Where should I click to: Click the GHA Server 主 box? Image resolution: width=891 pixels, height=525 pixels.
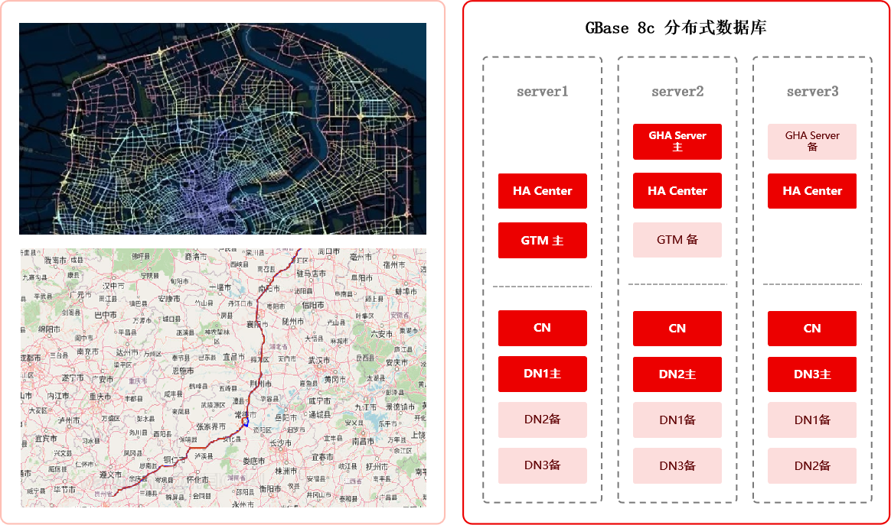point(677,141)
